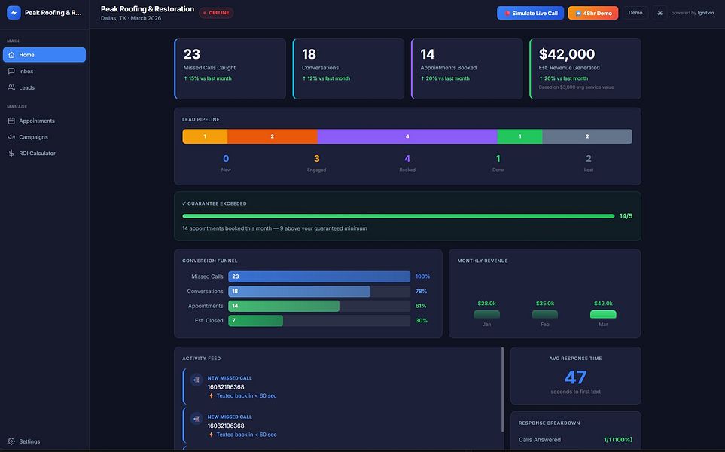Click the 15% vs last month indicator

(x=208, y=78)
